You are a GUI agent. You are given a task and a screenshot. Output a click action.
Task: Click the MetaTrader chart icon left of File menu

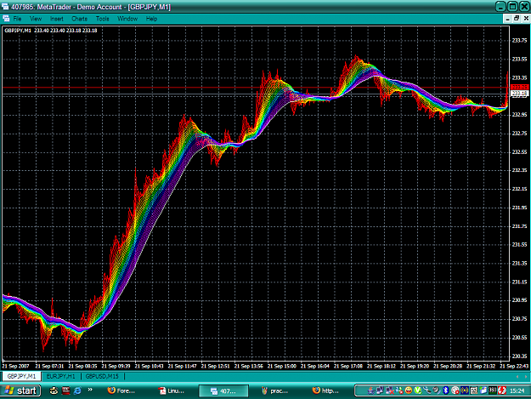click(x=6, y=19)
